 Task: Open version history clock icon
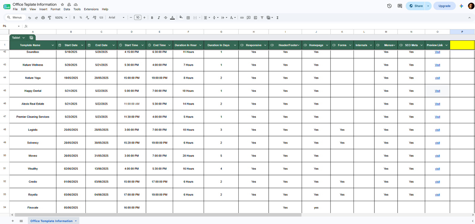click(x=389, y=6)
